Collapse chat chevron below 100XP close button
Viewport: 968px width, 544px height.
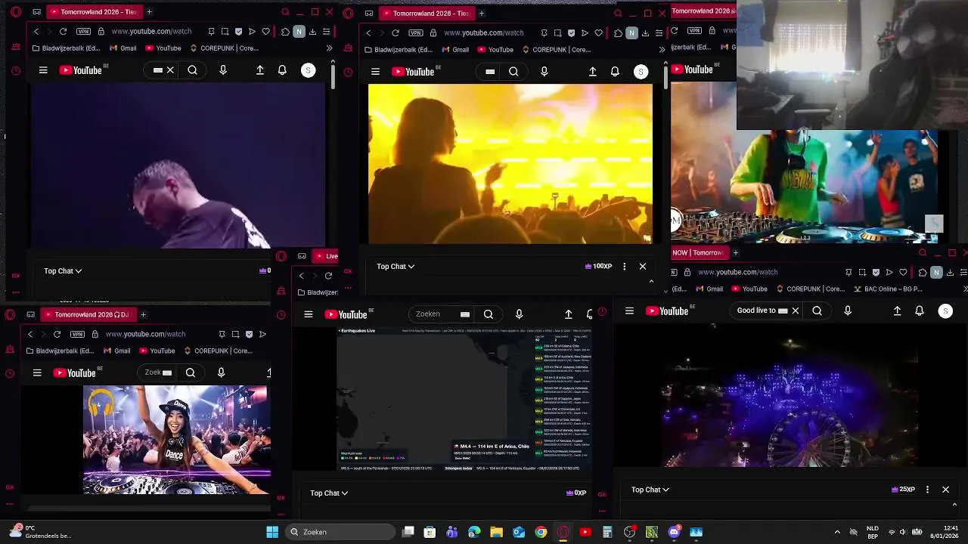(x=651, y=281)
